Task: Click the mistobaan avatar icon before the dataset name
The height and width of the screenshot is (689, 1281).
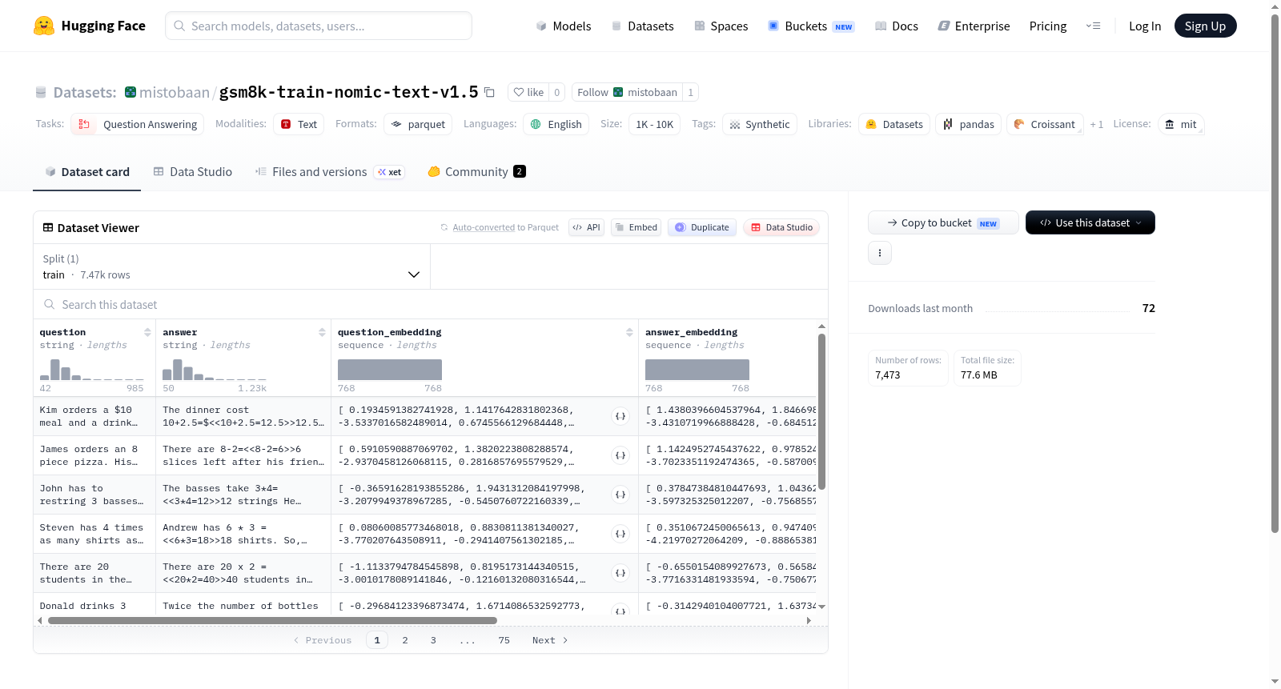Action: point(131,92)
